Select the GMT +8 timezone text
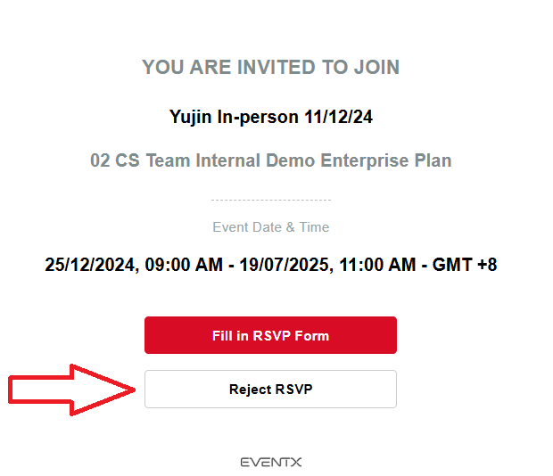This screenshot has height=476, width=553. [465, 265]
